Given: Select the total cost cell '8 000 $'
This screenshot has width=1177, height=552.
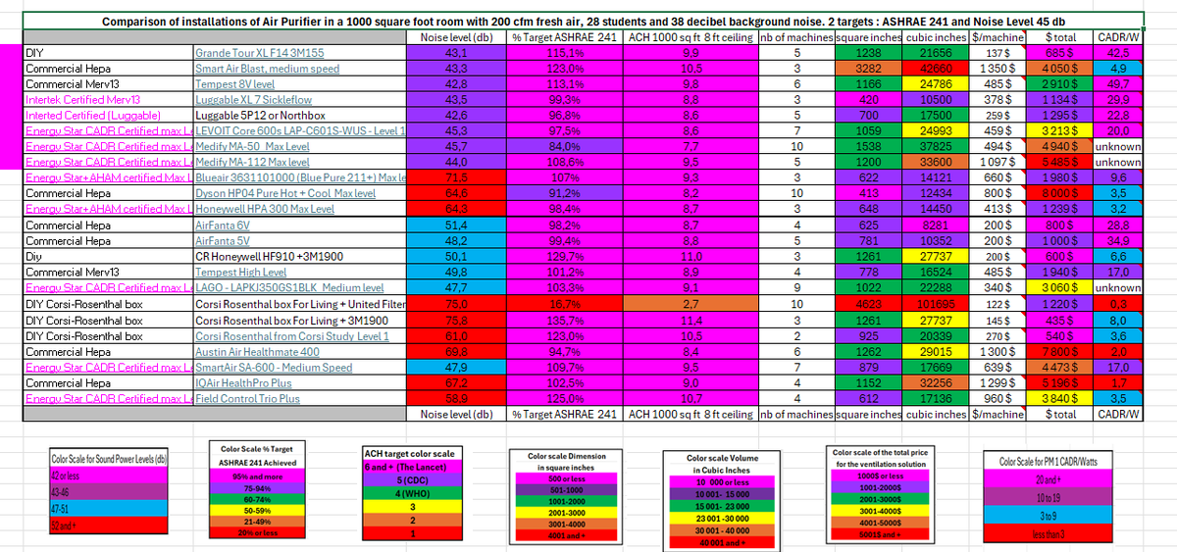Looking at the screenshot, I should (x=1061, y=193).
